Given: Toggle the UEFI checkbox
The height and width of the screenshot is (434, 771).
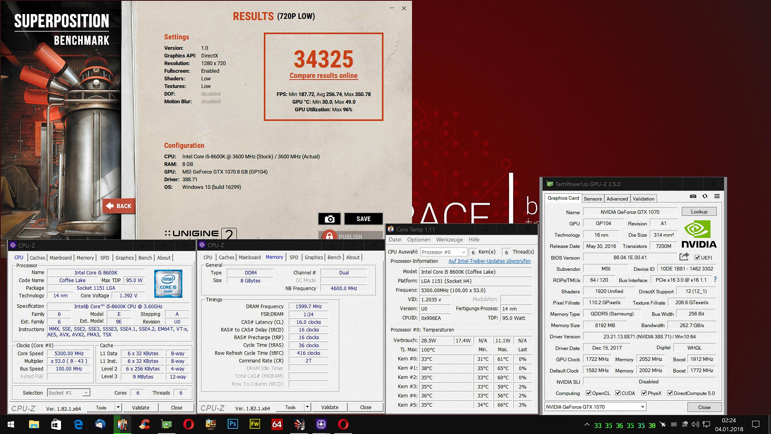Looking at the screenshot, I should pos(697,258).
